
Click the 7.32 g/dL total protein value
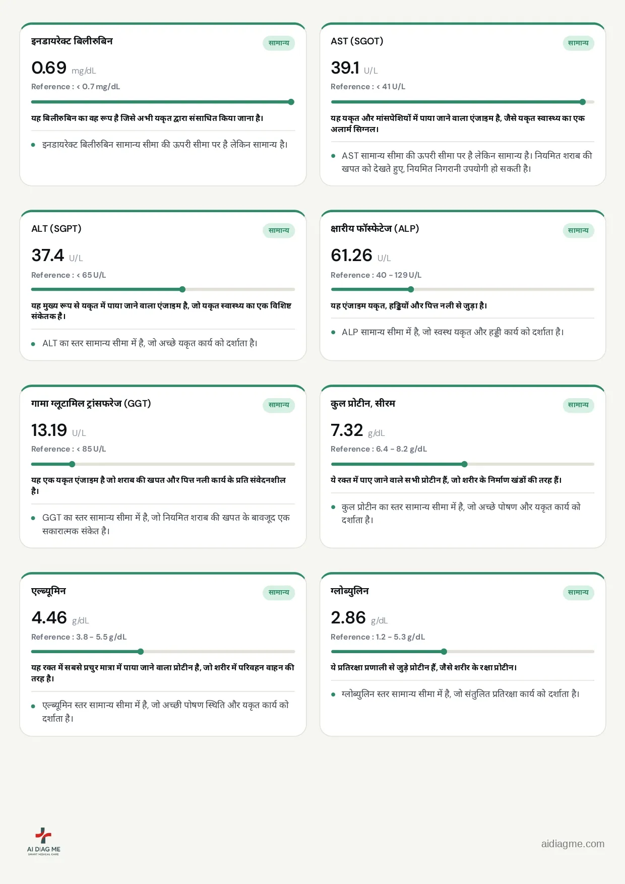coord(358,430)
